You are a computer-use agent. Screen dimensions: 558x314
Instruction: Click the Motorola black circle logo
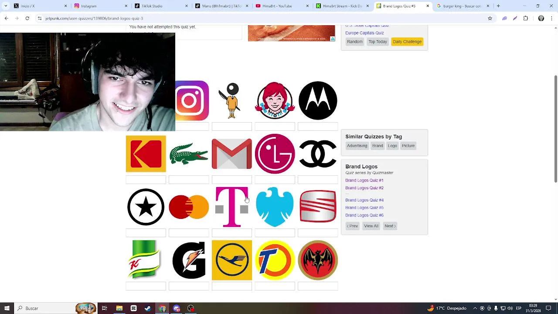pos(318,101)
